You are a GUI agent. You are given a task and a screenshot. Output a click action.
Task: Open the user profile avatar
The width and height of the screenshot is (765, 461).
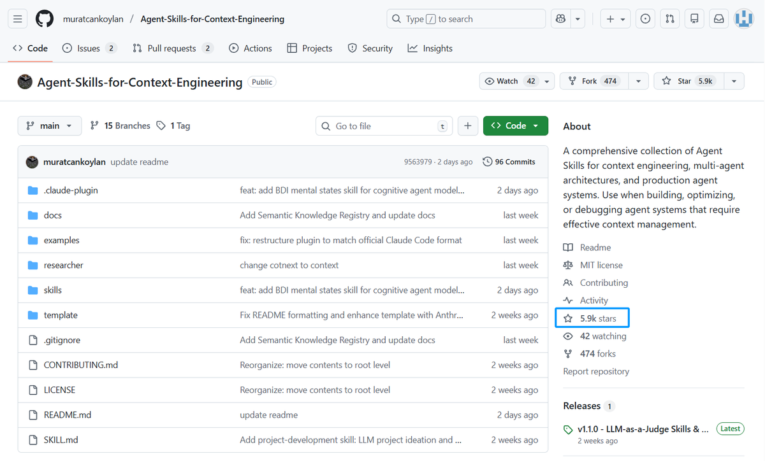744,19
